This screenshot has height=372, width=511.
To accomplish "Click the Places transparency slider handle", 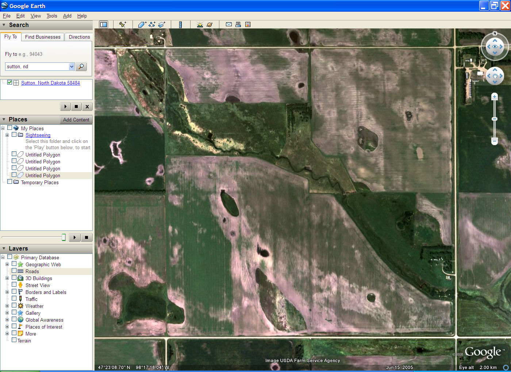I will click(64, 237).
